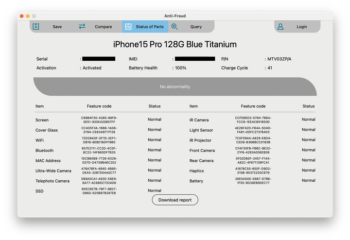Click the IR Projector item label
The width and height of the screenshot is (350, 240).
pyautogui.click(x=200, y=140)
